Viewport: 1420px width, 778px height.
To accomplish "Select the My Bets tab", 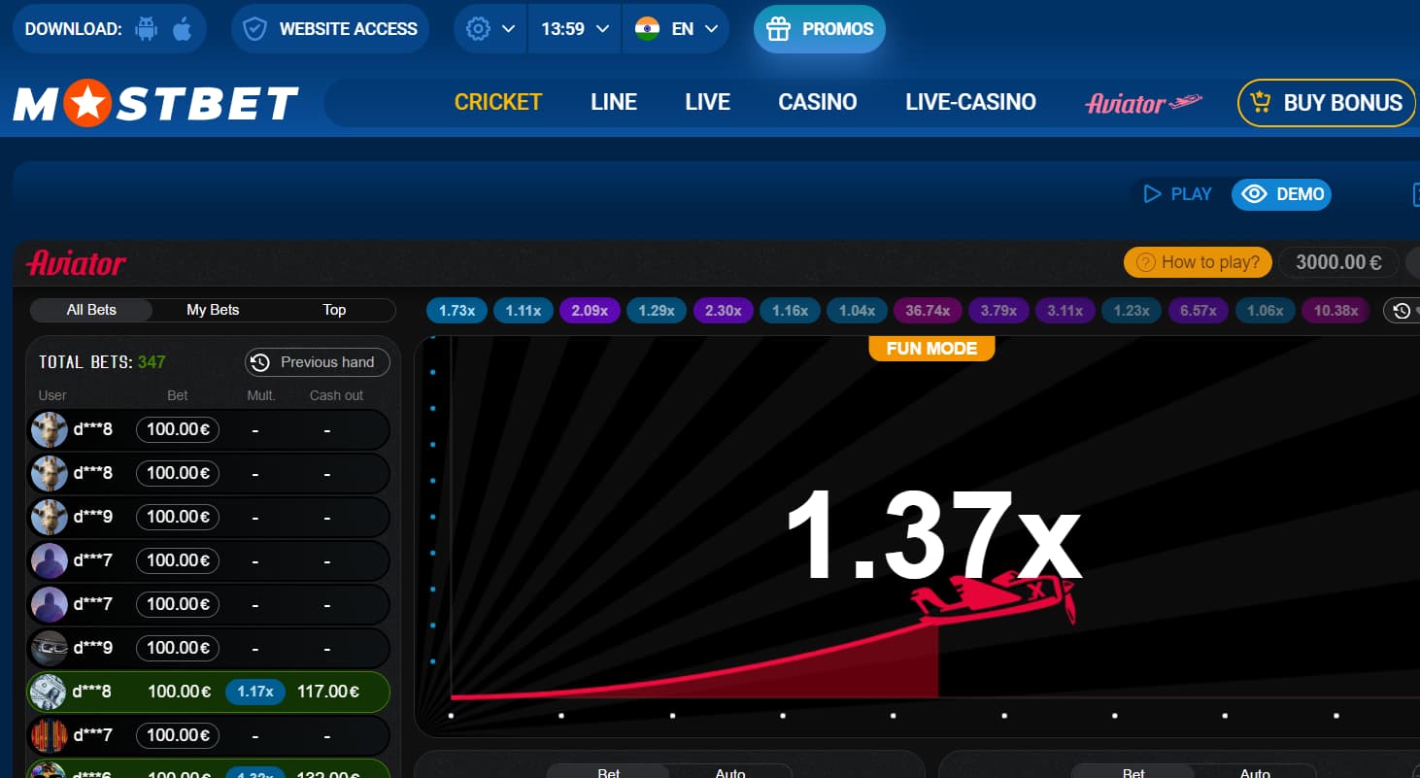I will [213, 310].
